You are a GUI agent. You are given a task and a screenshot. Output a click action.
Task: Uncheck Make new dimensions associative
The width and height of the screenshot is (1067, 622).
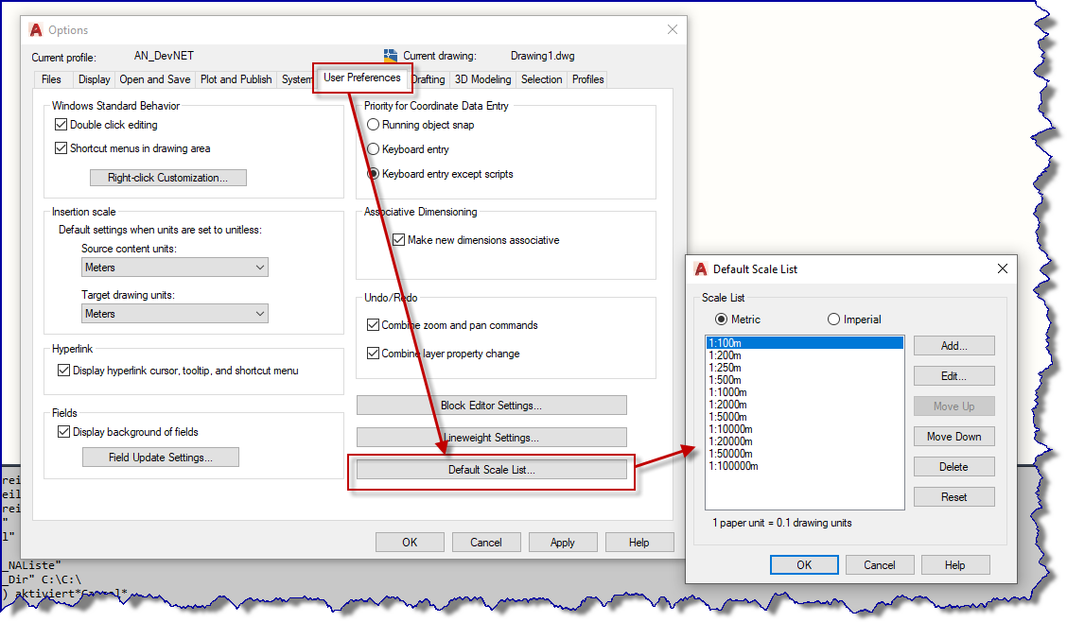pos(397,239)
